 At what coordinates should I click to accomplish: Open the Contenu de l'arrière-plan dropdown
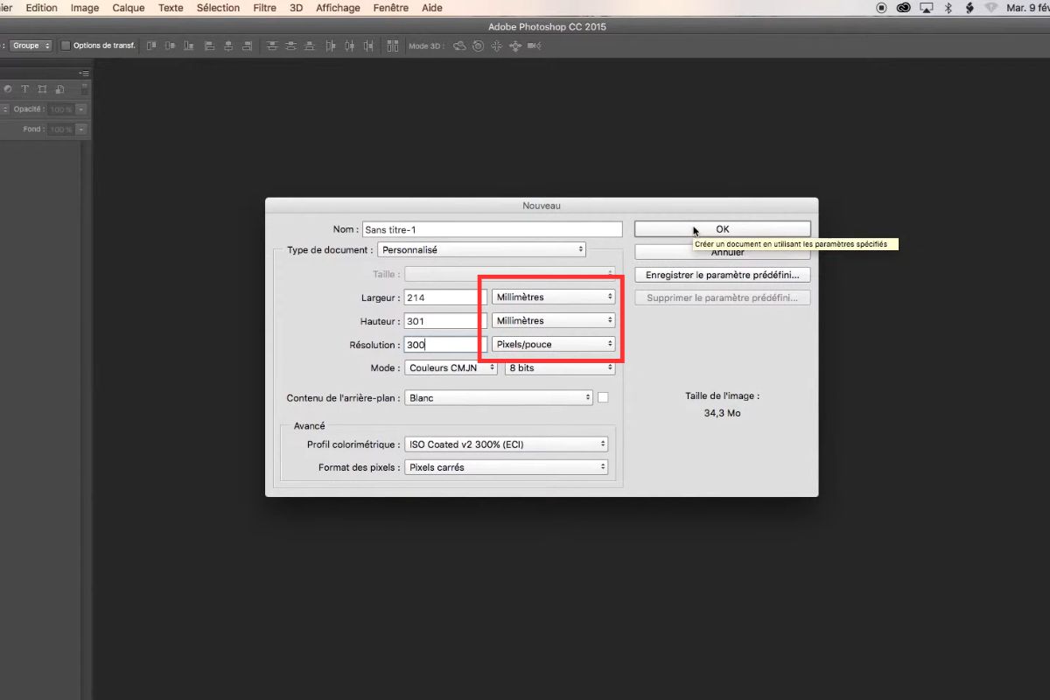pyautogui.click(x=499, y=398)
